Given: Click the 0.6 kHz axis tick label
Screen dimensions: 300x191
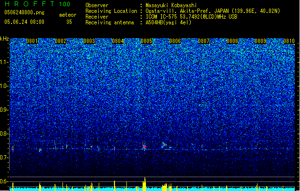Looking at the screenshot, I should coord(4,181).
